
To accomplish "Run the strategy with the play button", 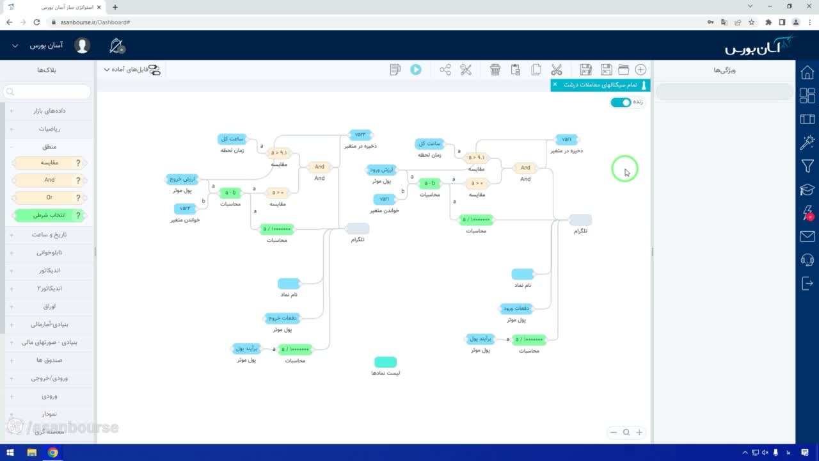I will 416,70.
